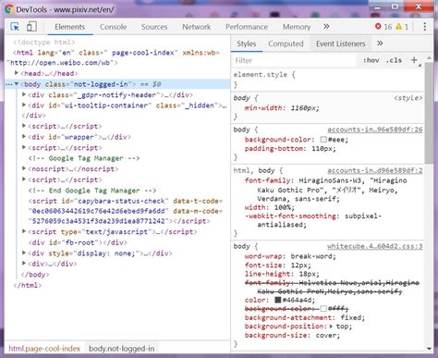Select the closing </html> tag
This screenshot has width=438, height=358.
28,285
